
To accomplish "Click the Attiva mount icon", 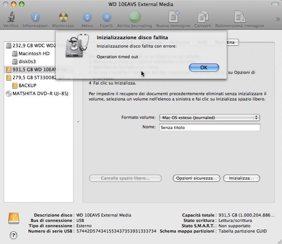I will (87, 17).
